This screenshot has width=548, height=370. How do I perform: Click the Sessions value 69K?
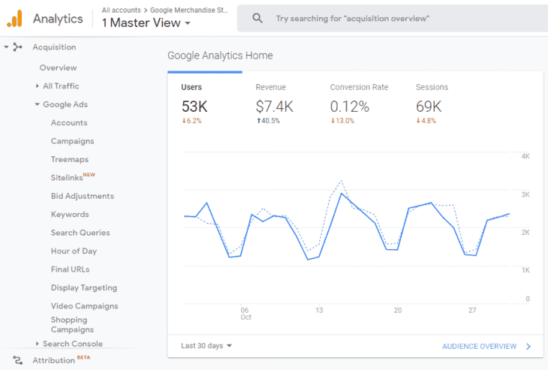coord(429,107)
